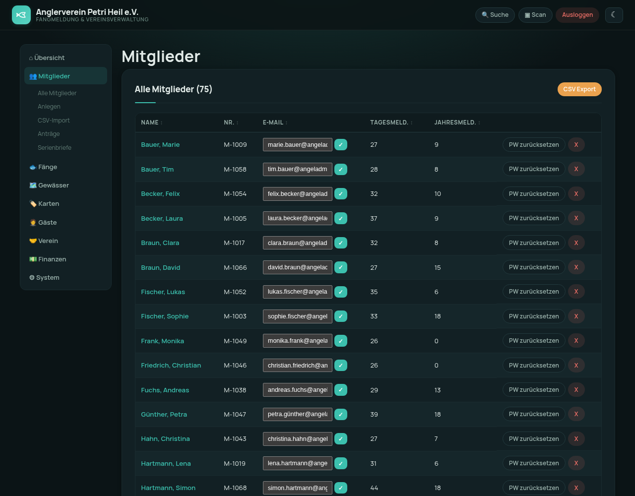Open member profile Hartmann, Lena
The height and width of the screenshot is (496, 635).
coord(166,463)
